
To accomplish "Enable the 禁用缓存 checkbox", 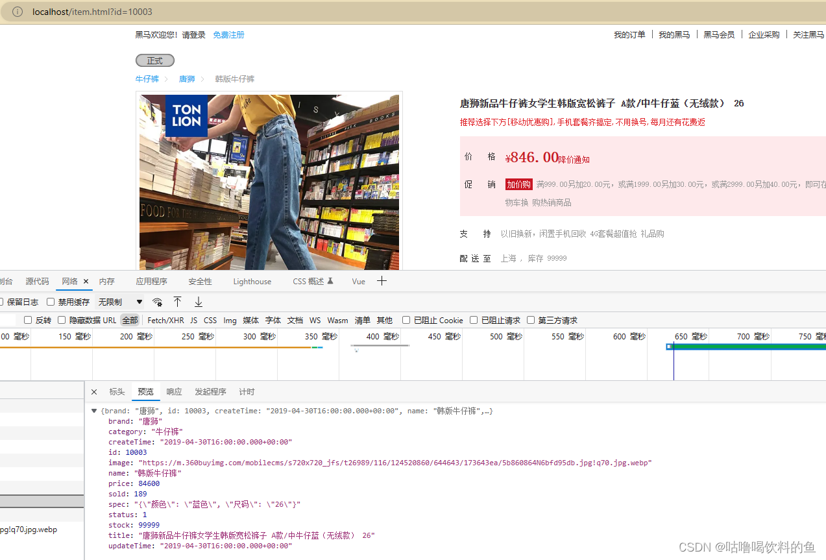I will point(51,302).
